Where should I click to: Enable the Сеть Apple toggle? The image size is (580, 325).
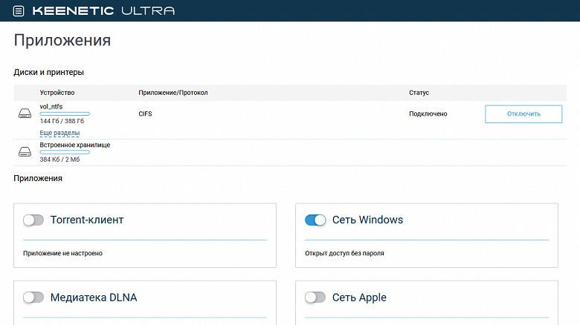point(315,298)
